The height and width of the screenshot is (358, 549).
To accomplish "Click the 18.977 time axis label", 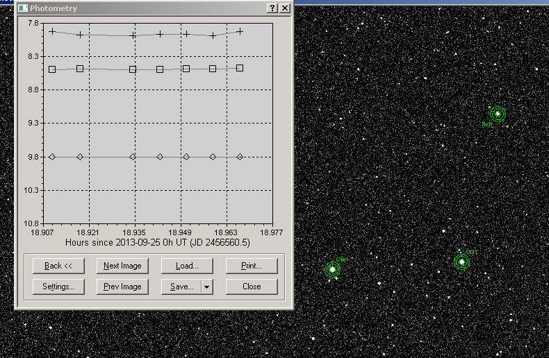I will click(x=271, y=232).
